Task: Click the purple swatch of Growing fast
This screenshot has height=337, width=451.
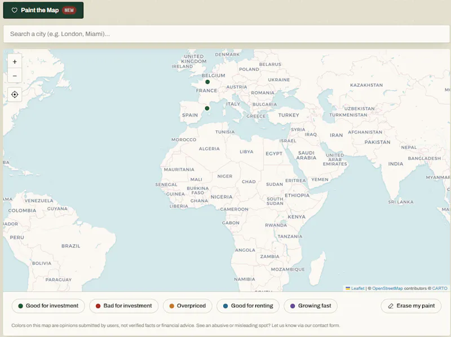Action: [293, 306]
